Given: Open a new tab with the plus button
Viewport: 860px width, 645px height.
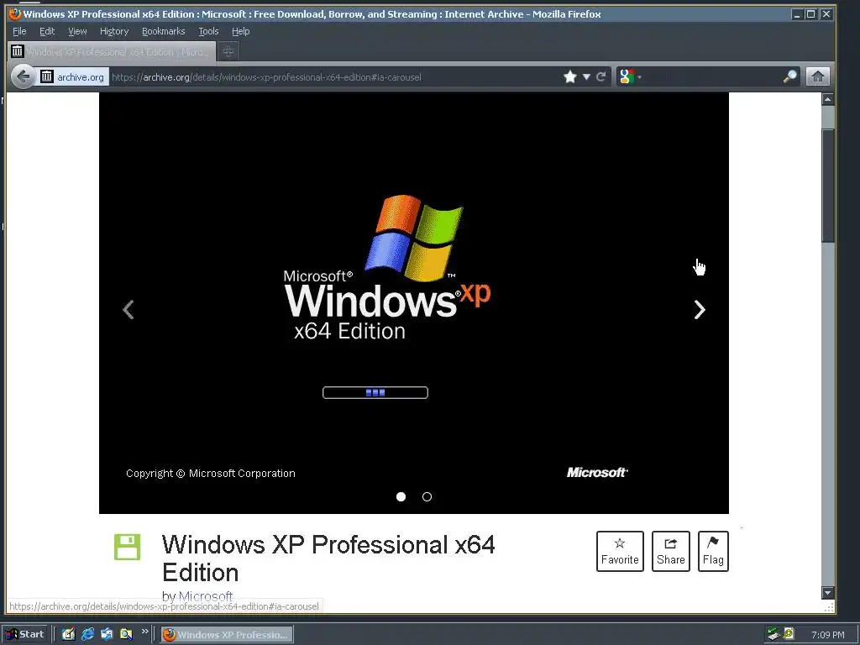Looking at the screenshot, I should tap(228, 51).
